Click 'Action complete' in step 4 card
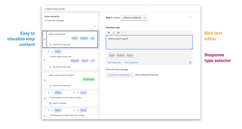The width and height of the screenshot is (242, 129). pos(59,103)
